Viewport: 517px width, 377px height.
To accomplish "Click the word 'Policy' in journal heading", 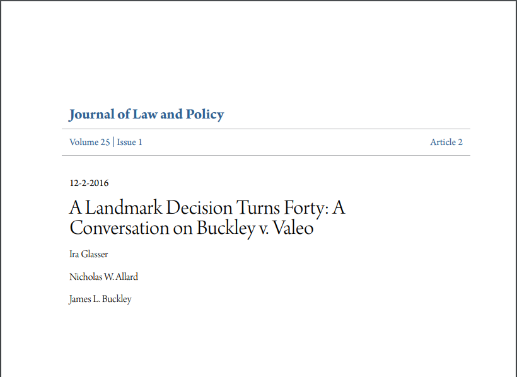I will 205,115.
